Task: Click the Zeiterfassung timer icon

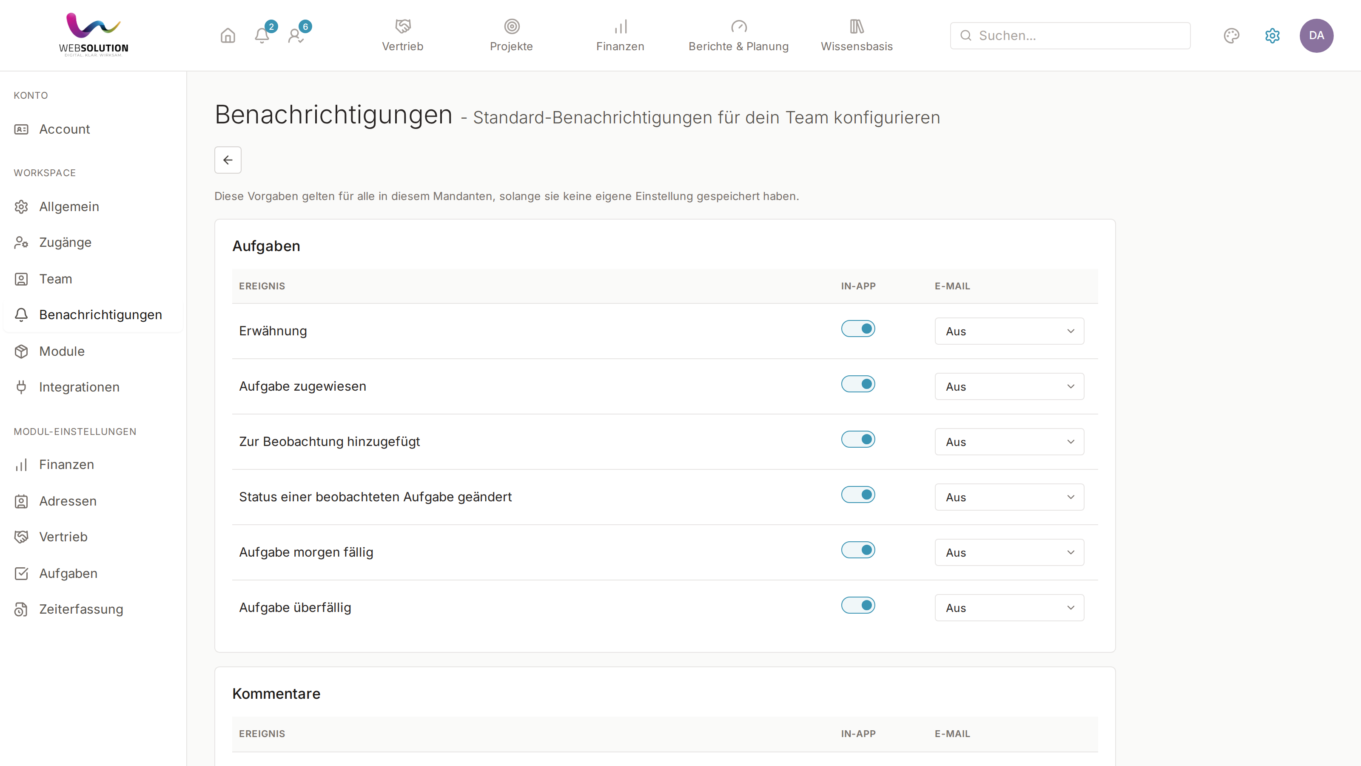Action: pyautogui.click(x=21, y=609)
